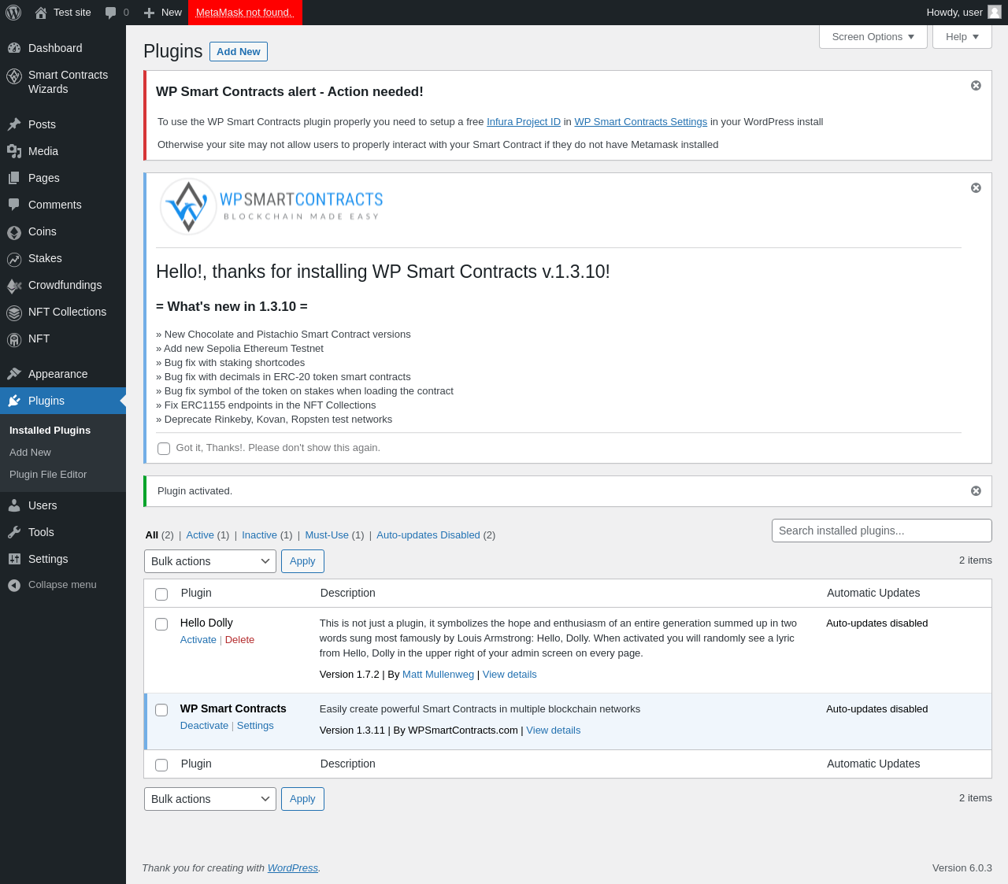Click the Media icon in sidebar

[14, 151]
